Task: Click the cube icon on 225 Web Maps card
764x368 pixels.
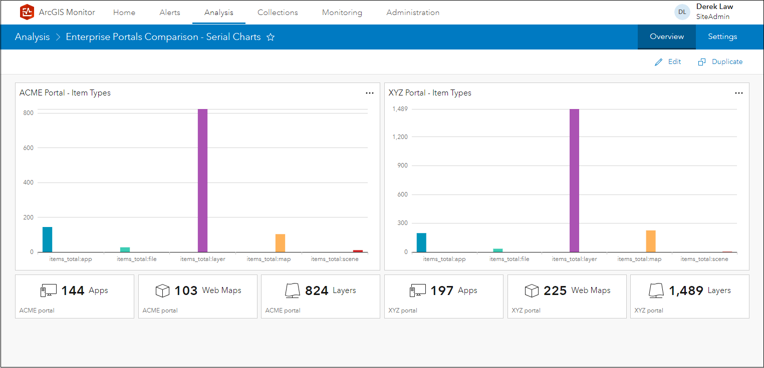Action: click(x=532, y=290)
